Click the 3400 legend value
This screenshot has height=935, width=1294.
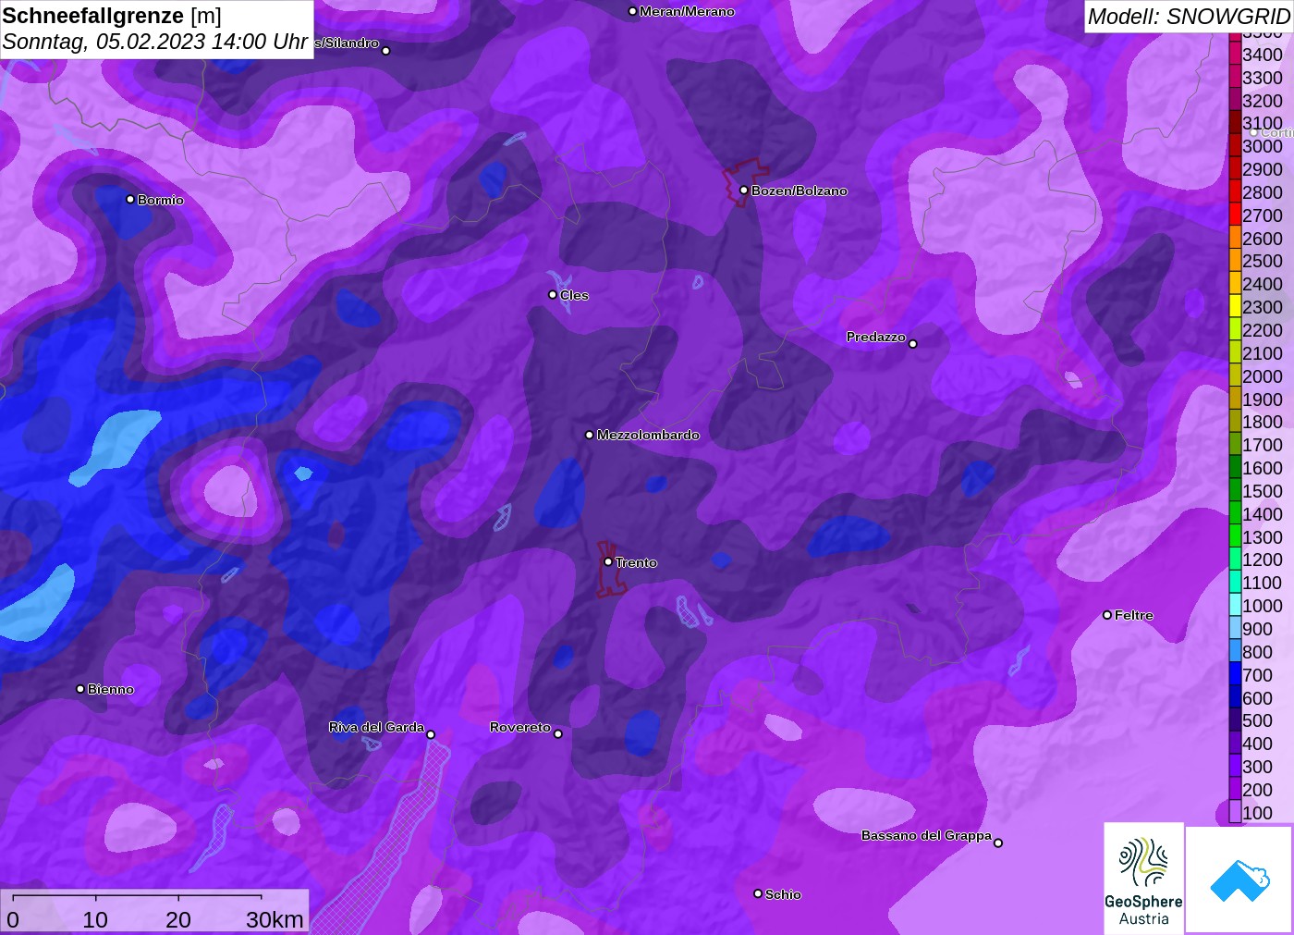tap(1263, 55)
